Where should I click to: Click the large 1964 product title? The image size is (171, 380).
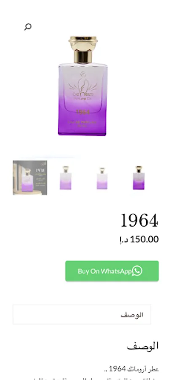(x=139, y=220)
